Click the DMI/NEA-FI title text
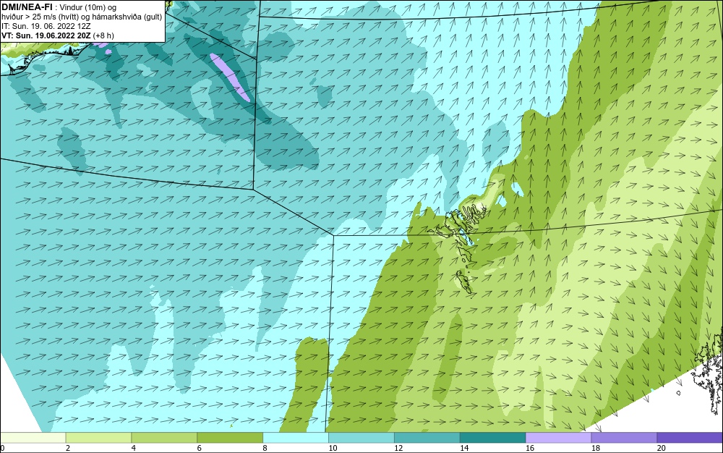This screenshot has width=723, height=453. [x=27, y=7]
